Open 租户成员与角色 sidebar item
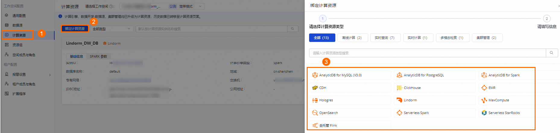Viewport: 560px width, 133px height. (x=24, y=84)
